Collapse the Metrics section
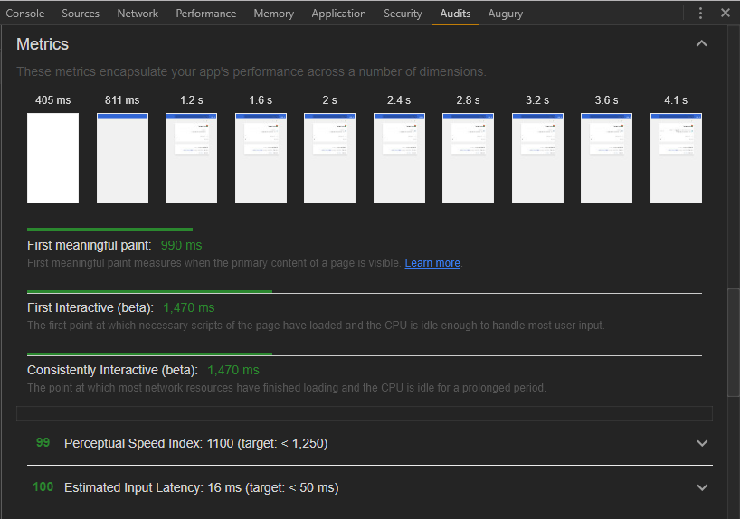740x519 pixels. coord(702,44)
